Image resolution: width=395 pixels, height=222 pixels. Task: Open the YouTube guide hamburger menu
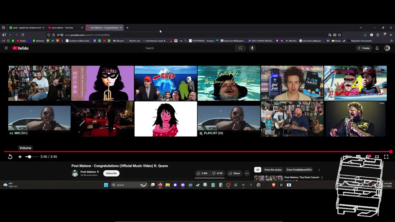(x=6, y=48)
